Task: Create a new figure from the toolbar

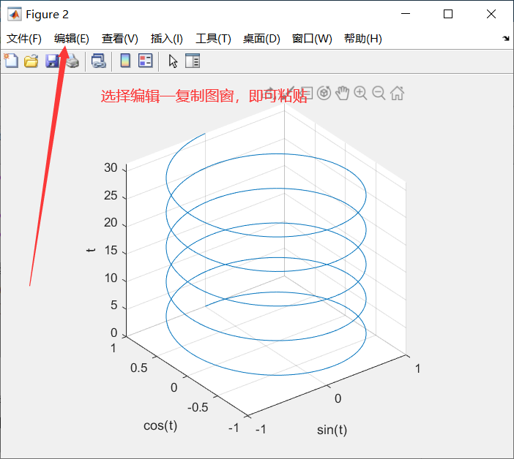Action: (x=11, y=61)
